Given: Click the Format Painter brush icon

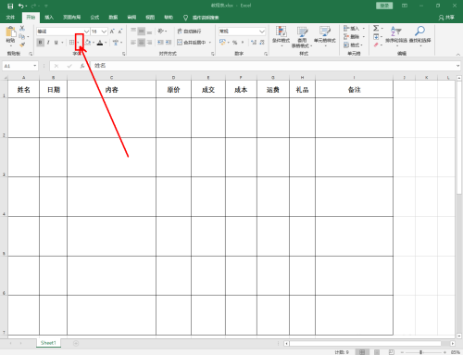Looking at the screenshot, I should [x=22, y=44].
